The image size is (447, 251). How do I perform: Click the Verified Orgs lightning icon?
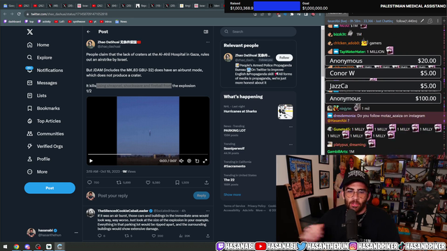click(x=29, y=146)
